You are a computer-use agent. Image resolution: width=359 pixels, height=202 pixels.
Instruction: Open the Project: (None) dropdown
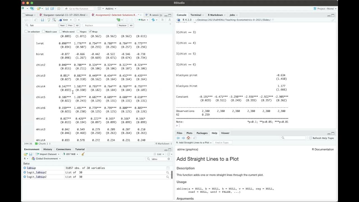[325, 9]
